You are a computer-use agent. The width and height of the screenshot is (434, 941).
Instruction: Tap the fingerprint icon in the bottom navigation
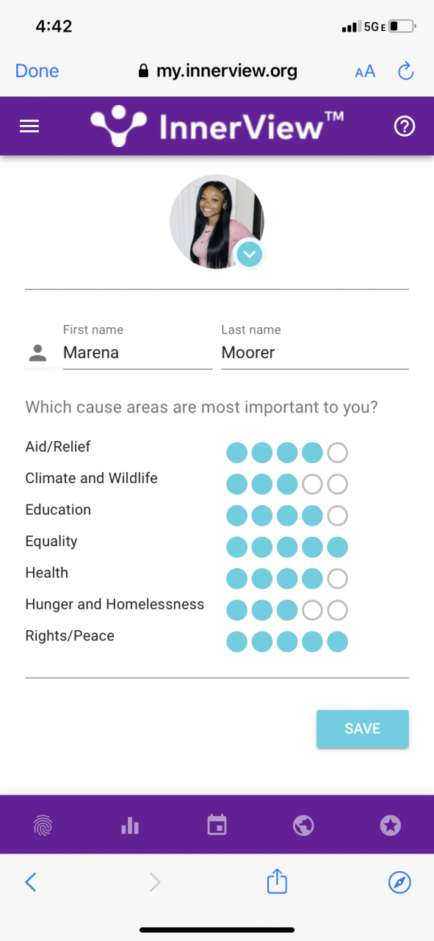pyautogui.click(x=43, y=826)
